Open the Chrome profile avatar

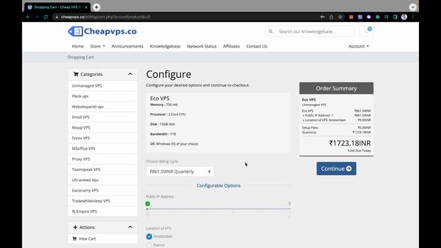(404, 17)
